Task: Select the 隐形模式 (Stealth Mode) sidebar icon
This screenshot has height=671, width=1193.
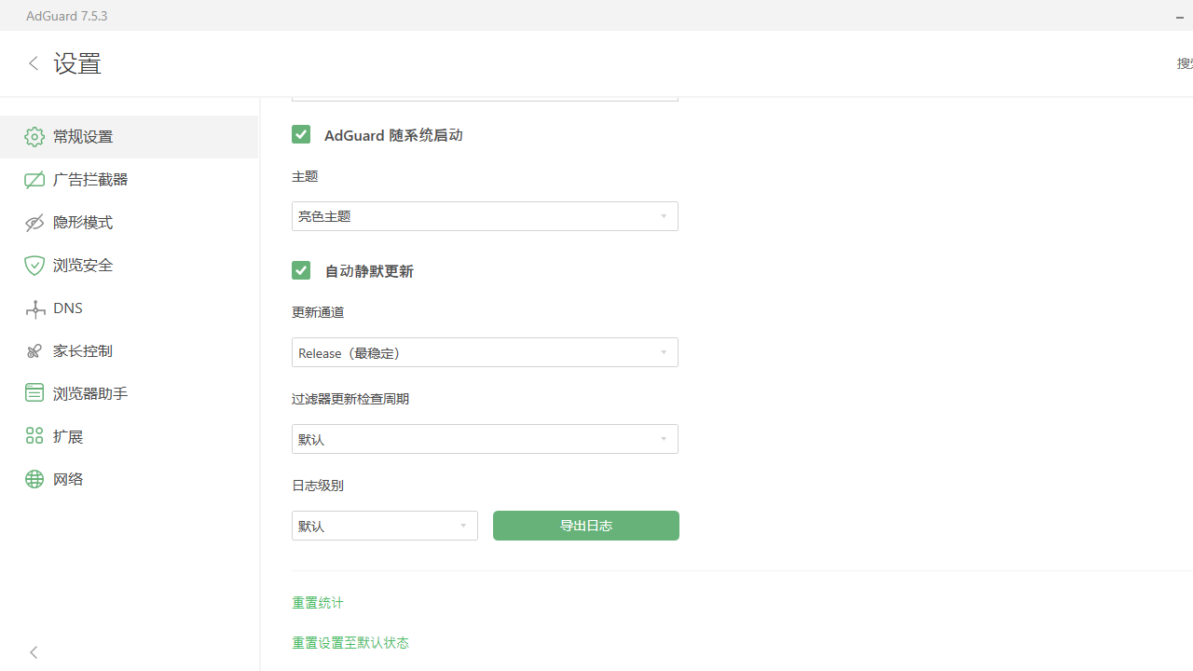Action: click(34, 222)
